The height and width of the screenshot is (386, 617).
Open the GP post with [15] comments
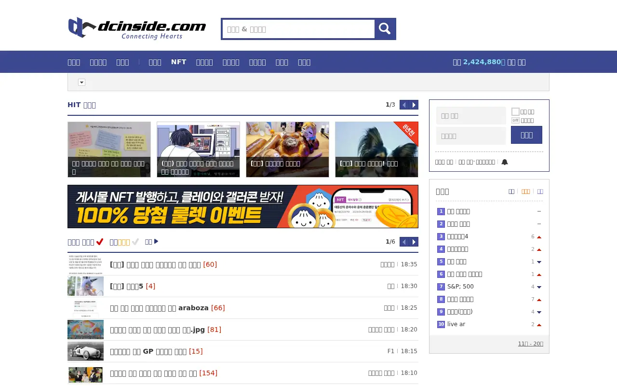[156, 351]
